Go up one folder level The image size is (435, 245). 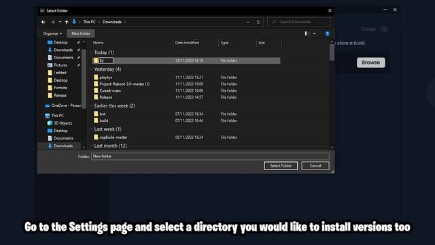[67, 22]
